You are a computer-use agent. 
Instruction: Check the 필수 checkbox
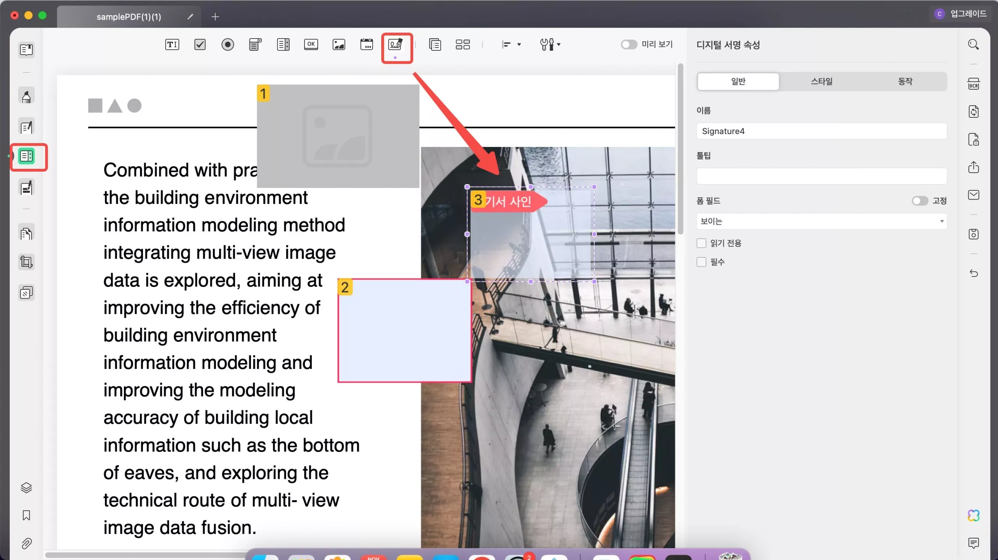coord(701,262)
